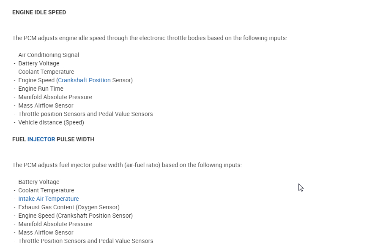Select the Vehicle distance (Speed) list item
The height and width of the screenshot is (251, 375).
[51, 122]
